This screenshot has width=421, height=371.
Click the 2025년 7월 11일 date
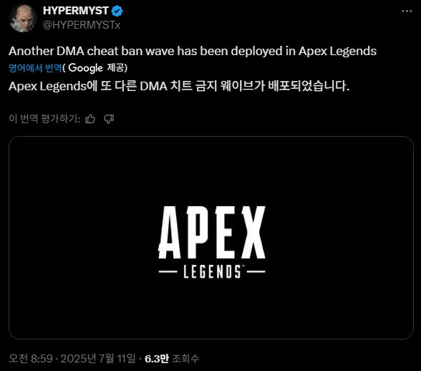coord(98,358)
